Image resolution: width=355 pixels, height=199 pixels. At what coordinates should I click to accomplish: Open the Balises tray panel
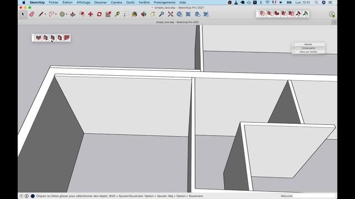pyautogui.click(x=308, y=44)
